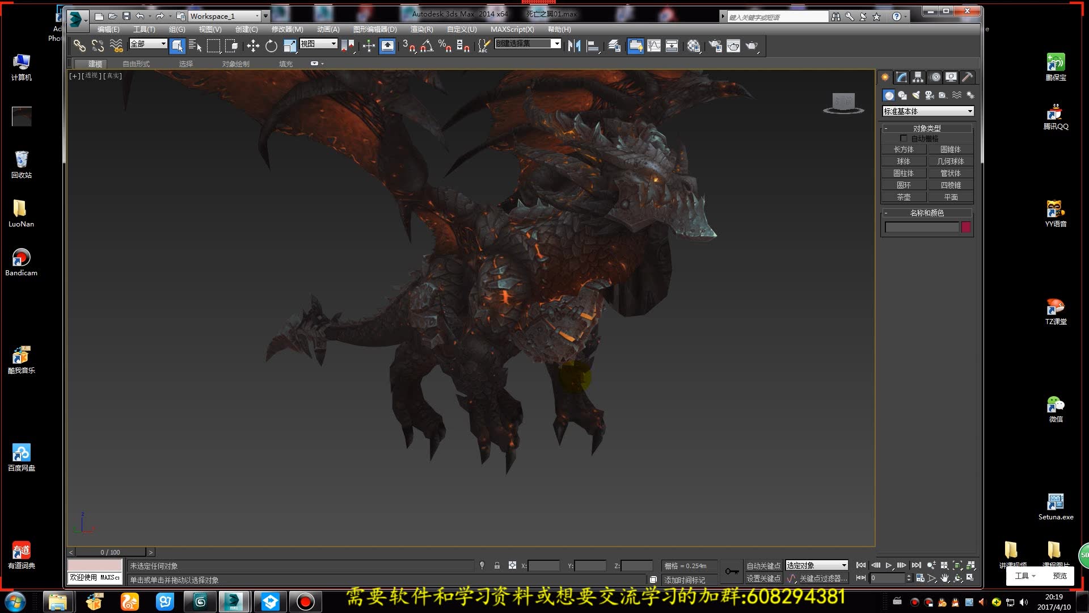Open the Curve Editor icon
The height and width of the screenshot is (613, 1089).
(654, 46)
